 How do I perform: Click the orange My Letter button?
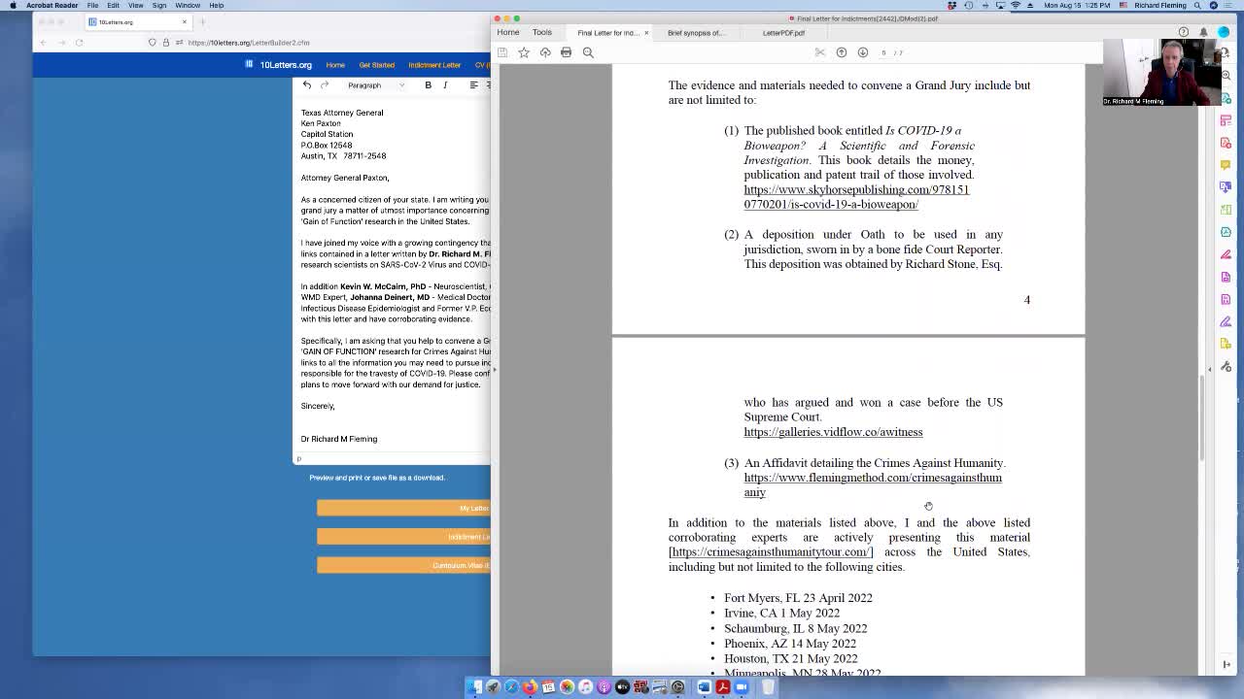[403, 508]
